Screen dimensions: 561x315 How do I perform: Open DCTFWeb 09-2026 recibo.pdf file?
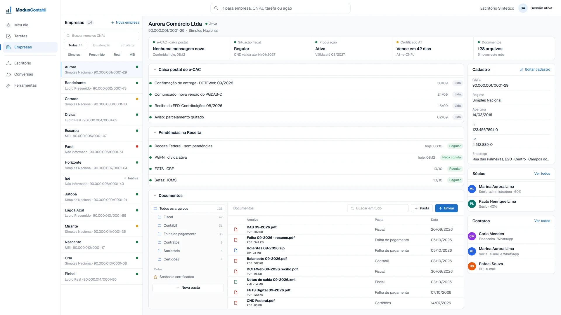click(345, 272)
